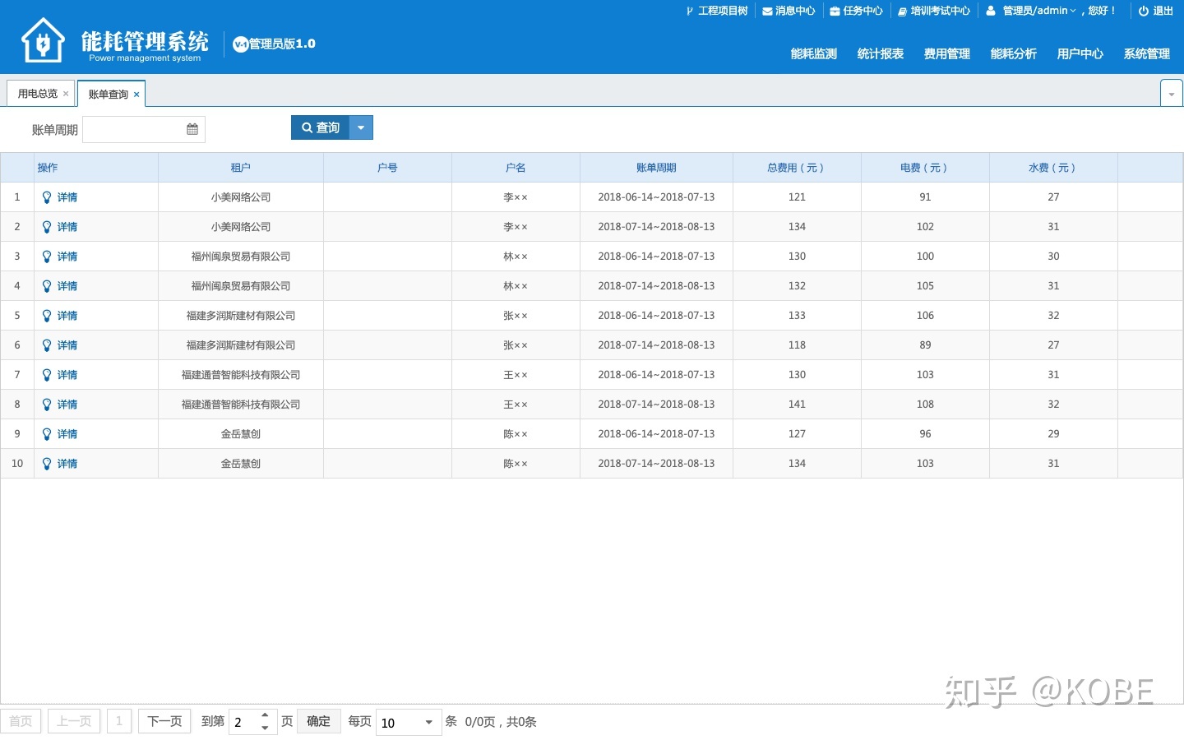Open 工程项目树 from top bar
This screenshot has height=740, width=1184.
[717, 11]
